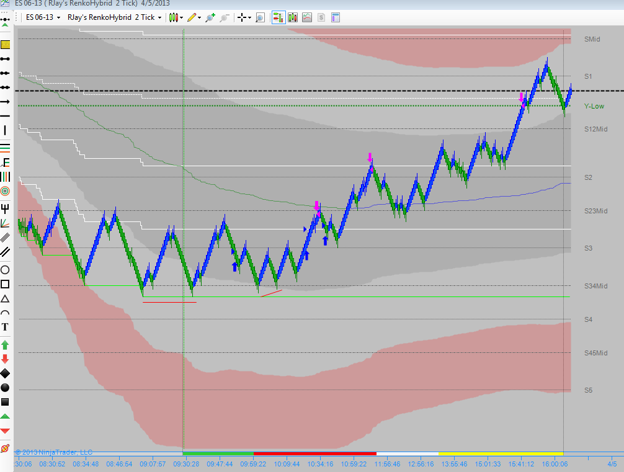Select the crosshair cursor icon
Image resolution: width=624 pixels, height=472 pixels.
point(241,17)
